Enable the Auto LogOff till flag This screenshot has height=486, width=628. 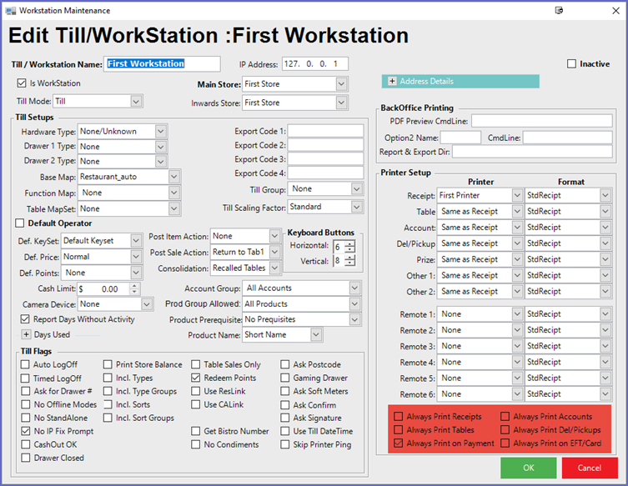[24, 365]
